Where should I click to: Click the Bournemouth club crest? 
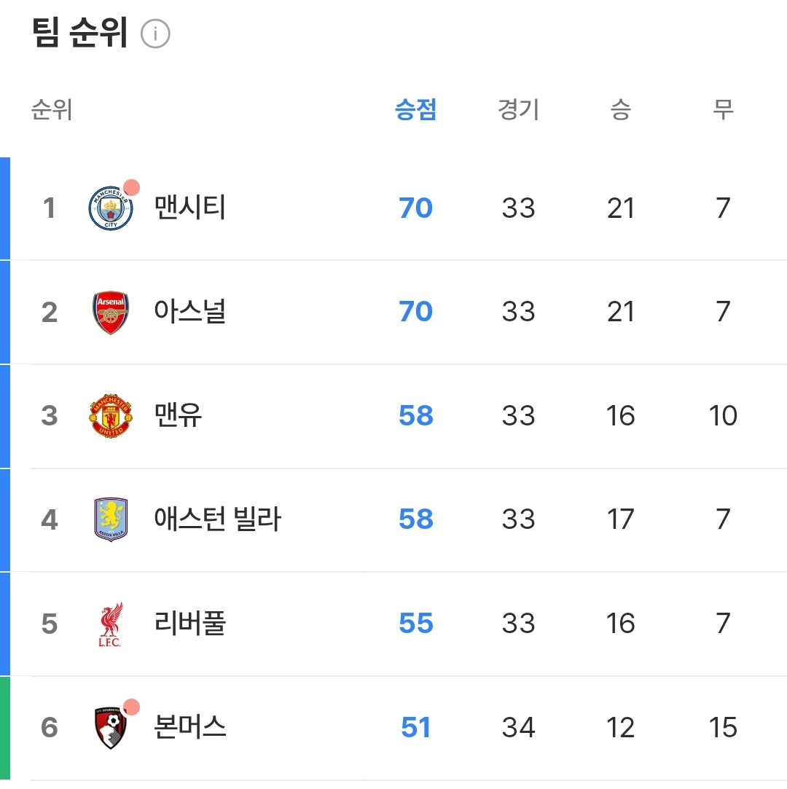(111, 728)
